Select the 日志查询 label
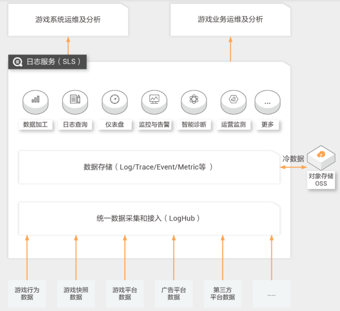 click(x=75, y=125)
